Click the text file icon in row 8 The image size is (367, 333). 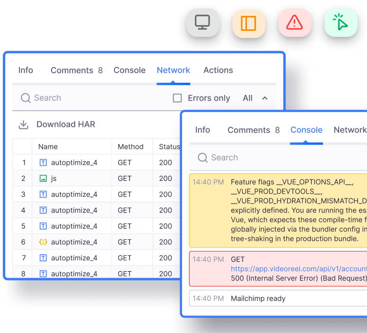(43, 273)
